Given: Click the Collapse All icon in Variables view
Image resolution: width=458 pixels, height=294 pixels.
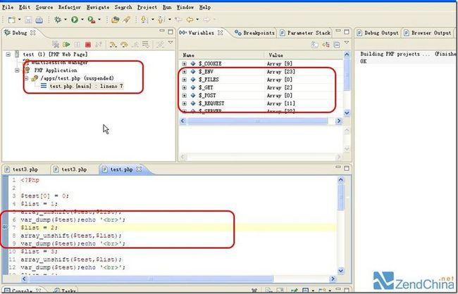Looking at the screenshot, I should click(337, 44).
